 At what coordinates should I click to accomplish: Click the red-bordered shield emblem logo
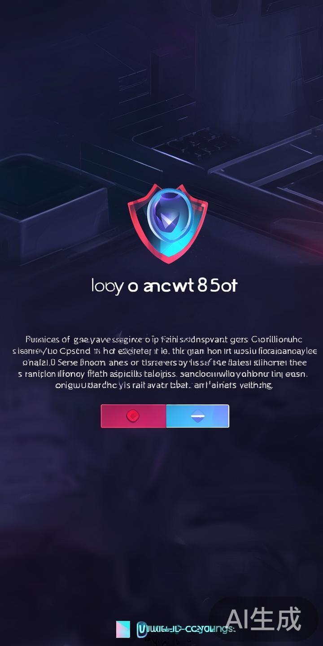[x=167, y=223]
